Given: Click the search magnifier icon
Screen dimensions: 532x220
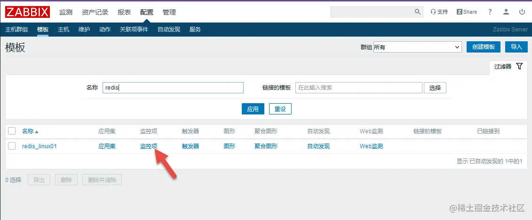Looking at the screenshot, I should click(418, 12).
